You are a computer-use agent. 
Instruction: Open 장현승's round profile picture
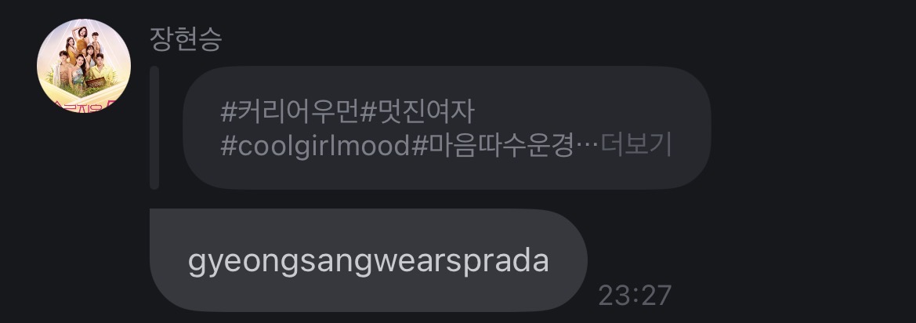[84, 66]
